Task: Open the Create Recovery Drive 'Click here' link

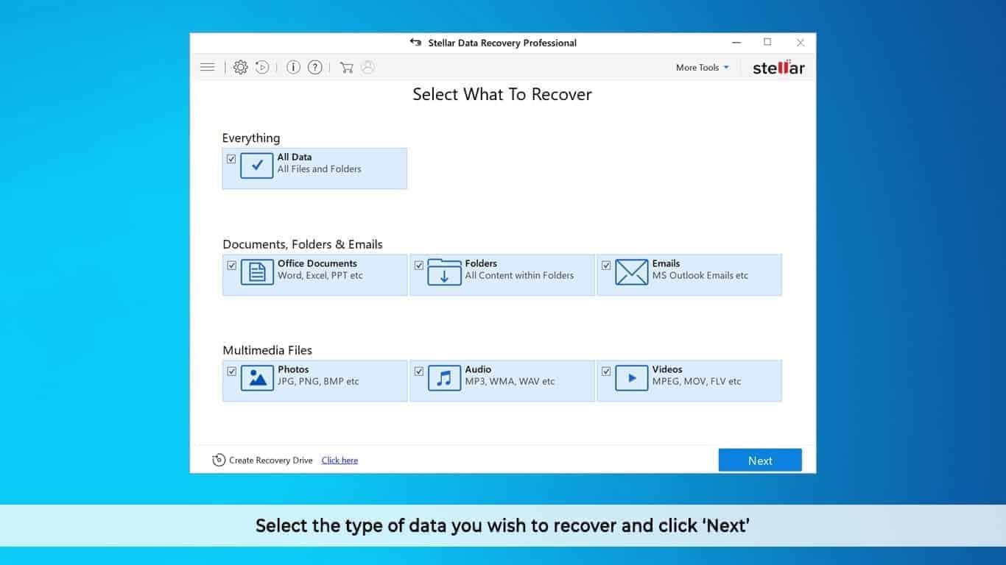Action: coord(340,460)
